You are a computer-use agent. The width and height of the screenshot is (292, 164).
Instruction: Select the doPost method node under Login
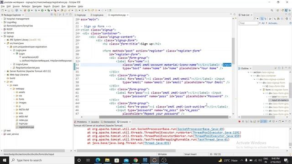pos(47,61)
